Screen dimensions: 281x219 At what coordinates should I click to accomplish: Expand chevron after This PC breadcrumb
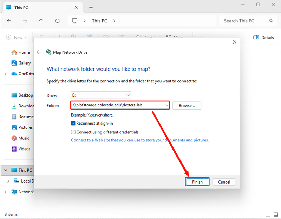coord(114,21)
